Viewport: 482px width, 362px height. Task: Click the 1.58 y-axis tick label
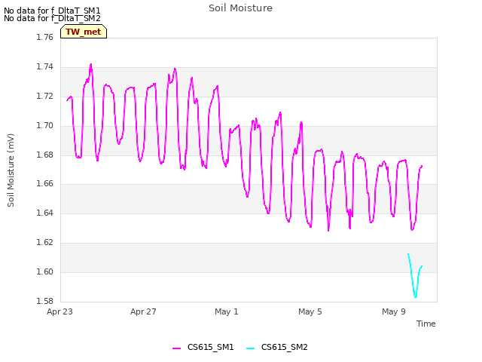[45, 301]
